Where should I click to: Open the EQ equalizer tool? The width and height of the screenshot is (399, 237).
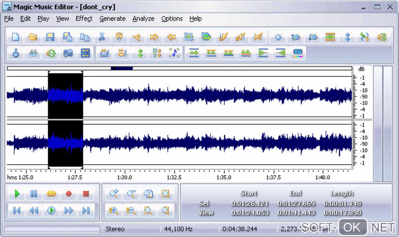pos(298,53)
